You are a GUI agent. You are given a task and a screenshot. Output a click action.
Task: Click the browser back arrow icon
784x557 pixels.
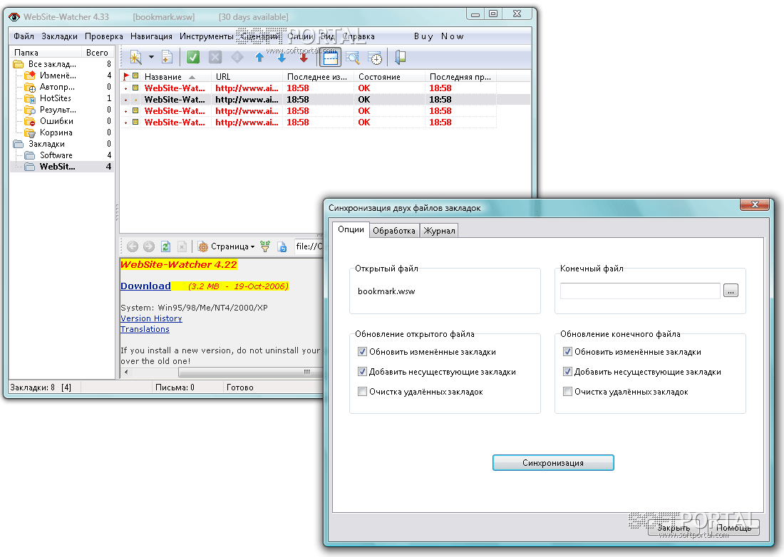[133, 246]
